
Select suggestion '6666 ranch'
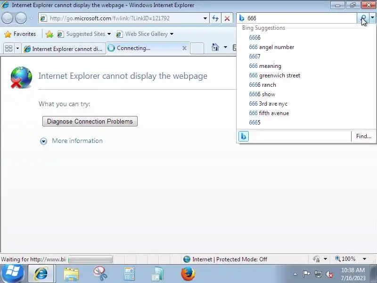point(306,85)
